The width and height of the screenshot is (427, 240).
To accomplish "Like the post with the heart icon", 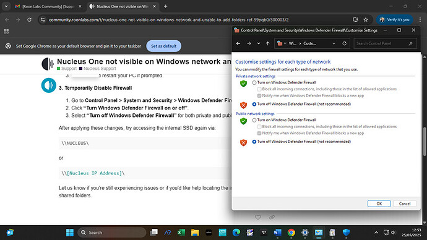I will click(257, 217).
